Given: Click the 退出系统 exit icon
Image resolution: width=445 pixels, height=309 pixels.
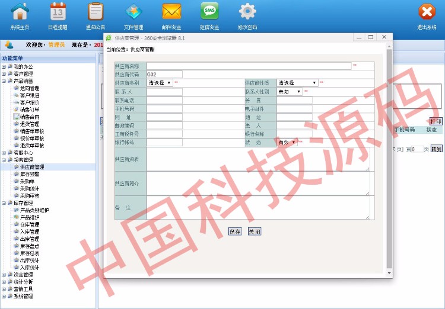Looking at the screenshot, I should 427,12.
